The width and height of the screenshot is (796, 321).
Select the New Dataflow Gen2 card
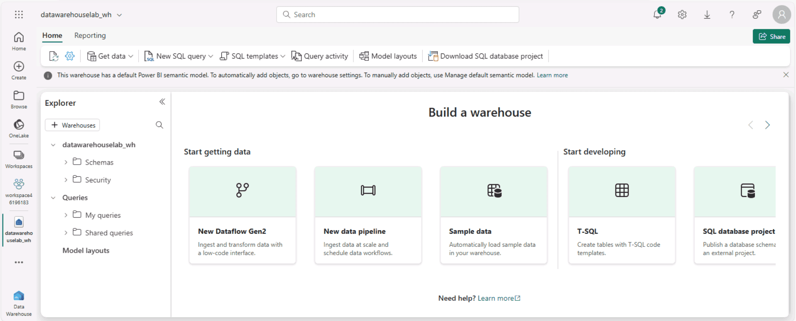[242, 215]
